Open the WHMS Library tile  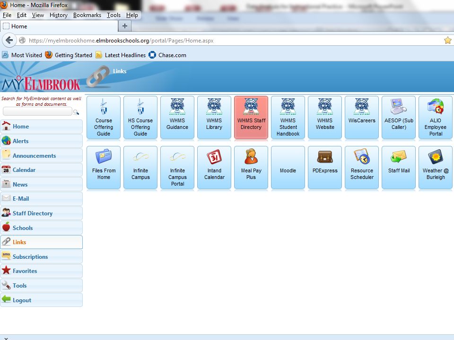[214, 118]
